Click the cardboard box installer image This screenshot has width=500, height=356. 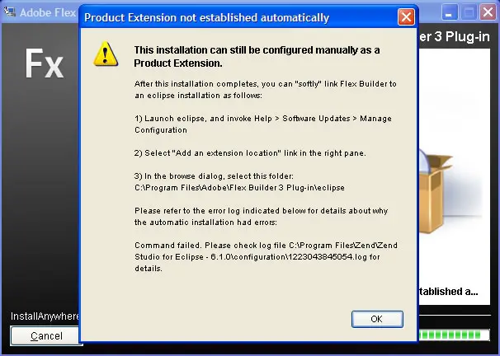434,191
